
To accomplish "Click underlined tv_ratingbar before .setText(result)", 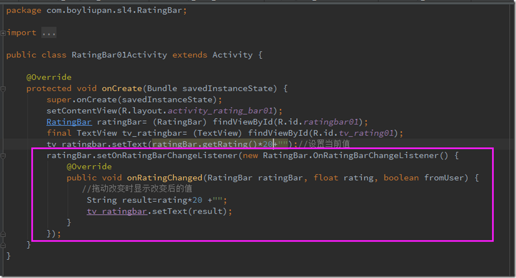I will 117,211.
